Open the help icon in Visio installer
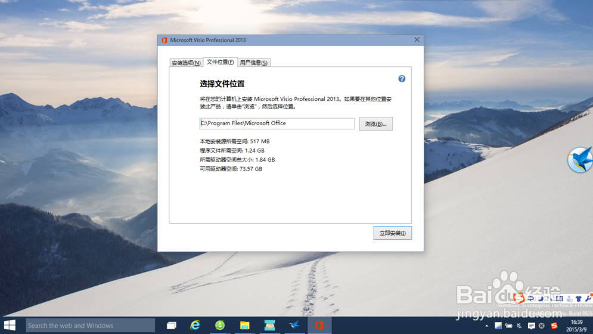This screenshot has width=593, height=334. [x=402, y=79]
